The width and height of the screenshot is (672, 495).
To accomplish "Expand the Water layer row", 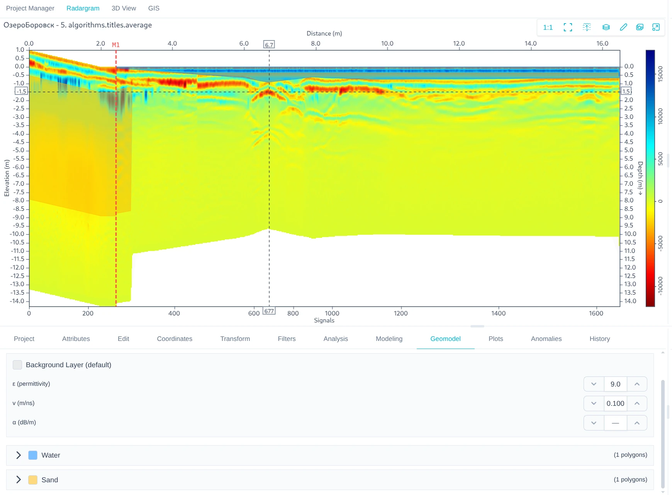I will [18, 455].
